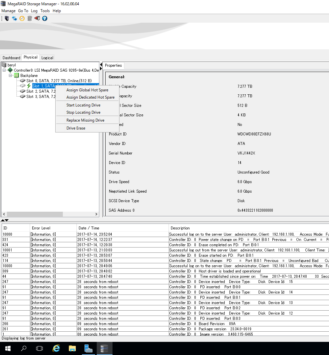329x355 pixels.
Task: Click the ID column header
Action: (x=16, y=228)
